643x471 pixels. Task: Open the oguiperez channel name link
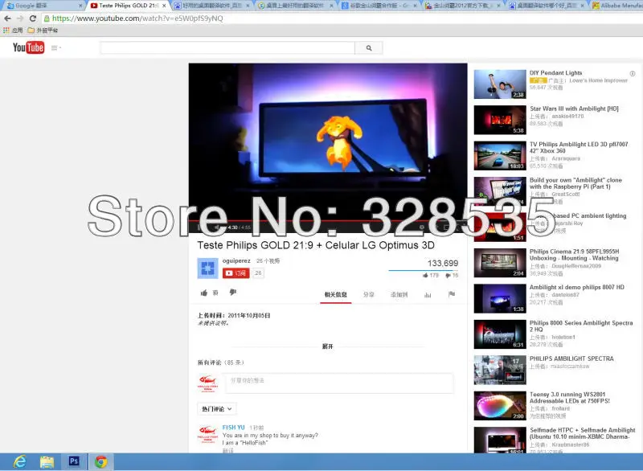(236, 260)
